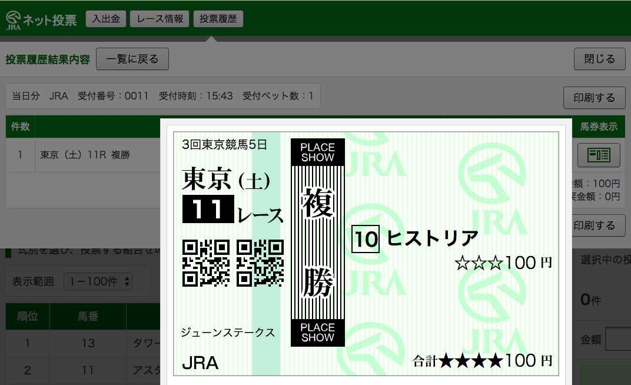Screen dimensions: 631x385
Task: Click the 馬券表示 column header
Action: pyautogui.click(x=599, y=127)
